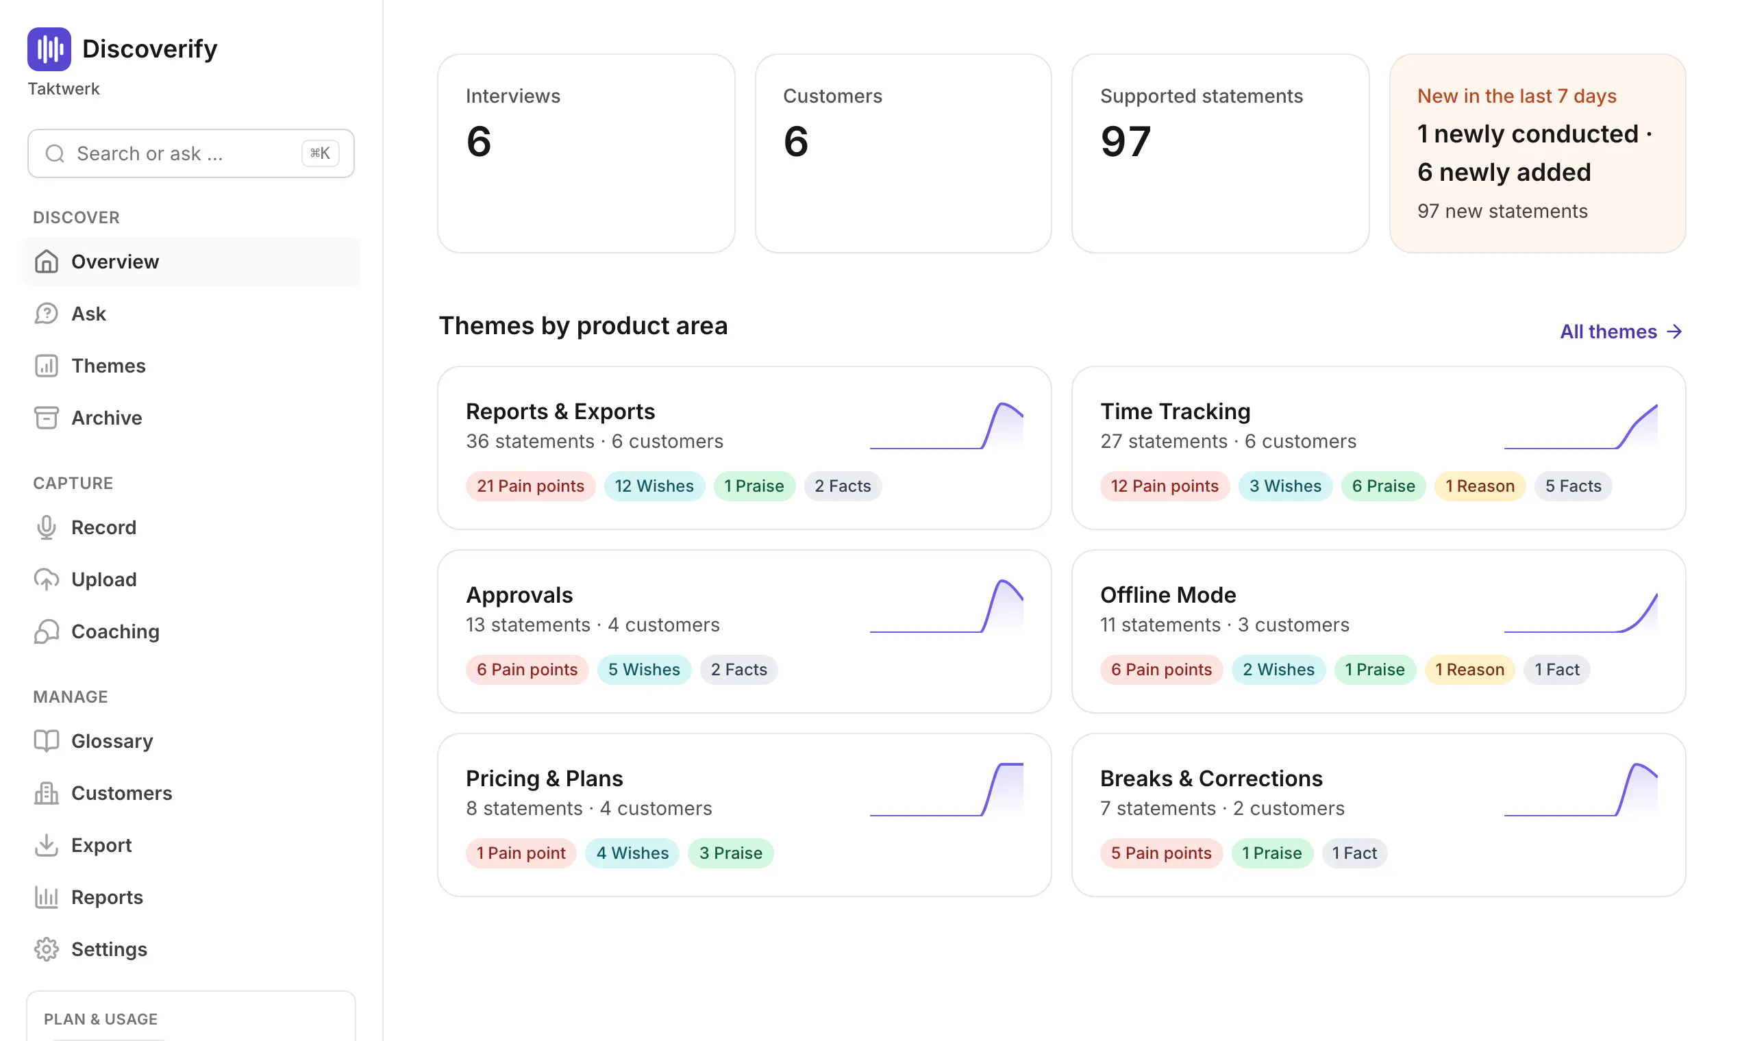Click the Discoverify logo icon
This screenshot has height=1041, width=1740.
pos(49,49)
